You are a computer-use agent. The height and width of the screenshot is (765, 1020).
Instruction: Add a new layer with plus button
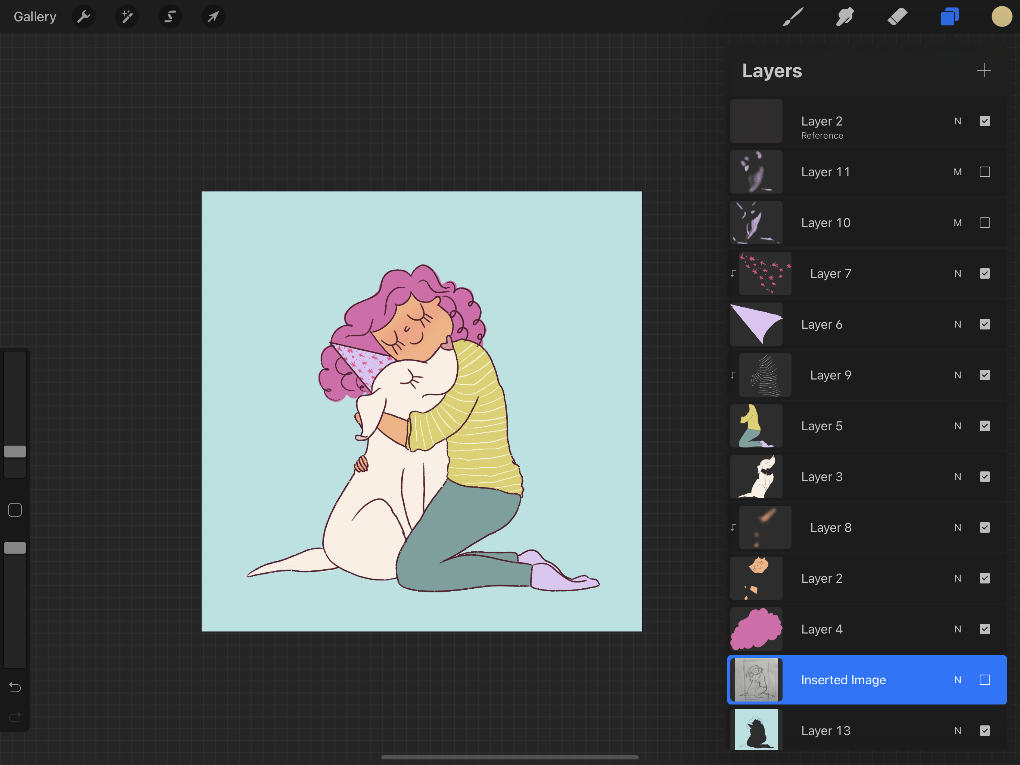[x=983, y=71]
